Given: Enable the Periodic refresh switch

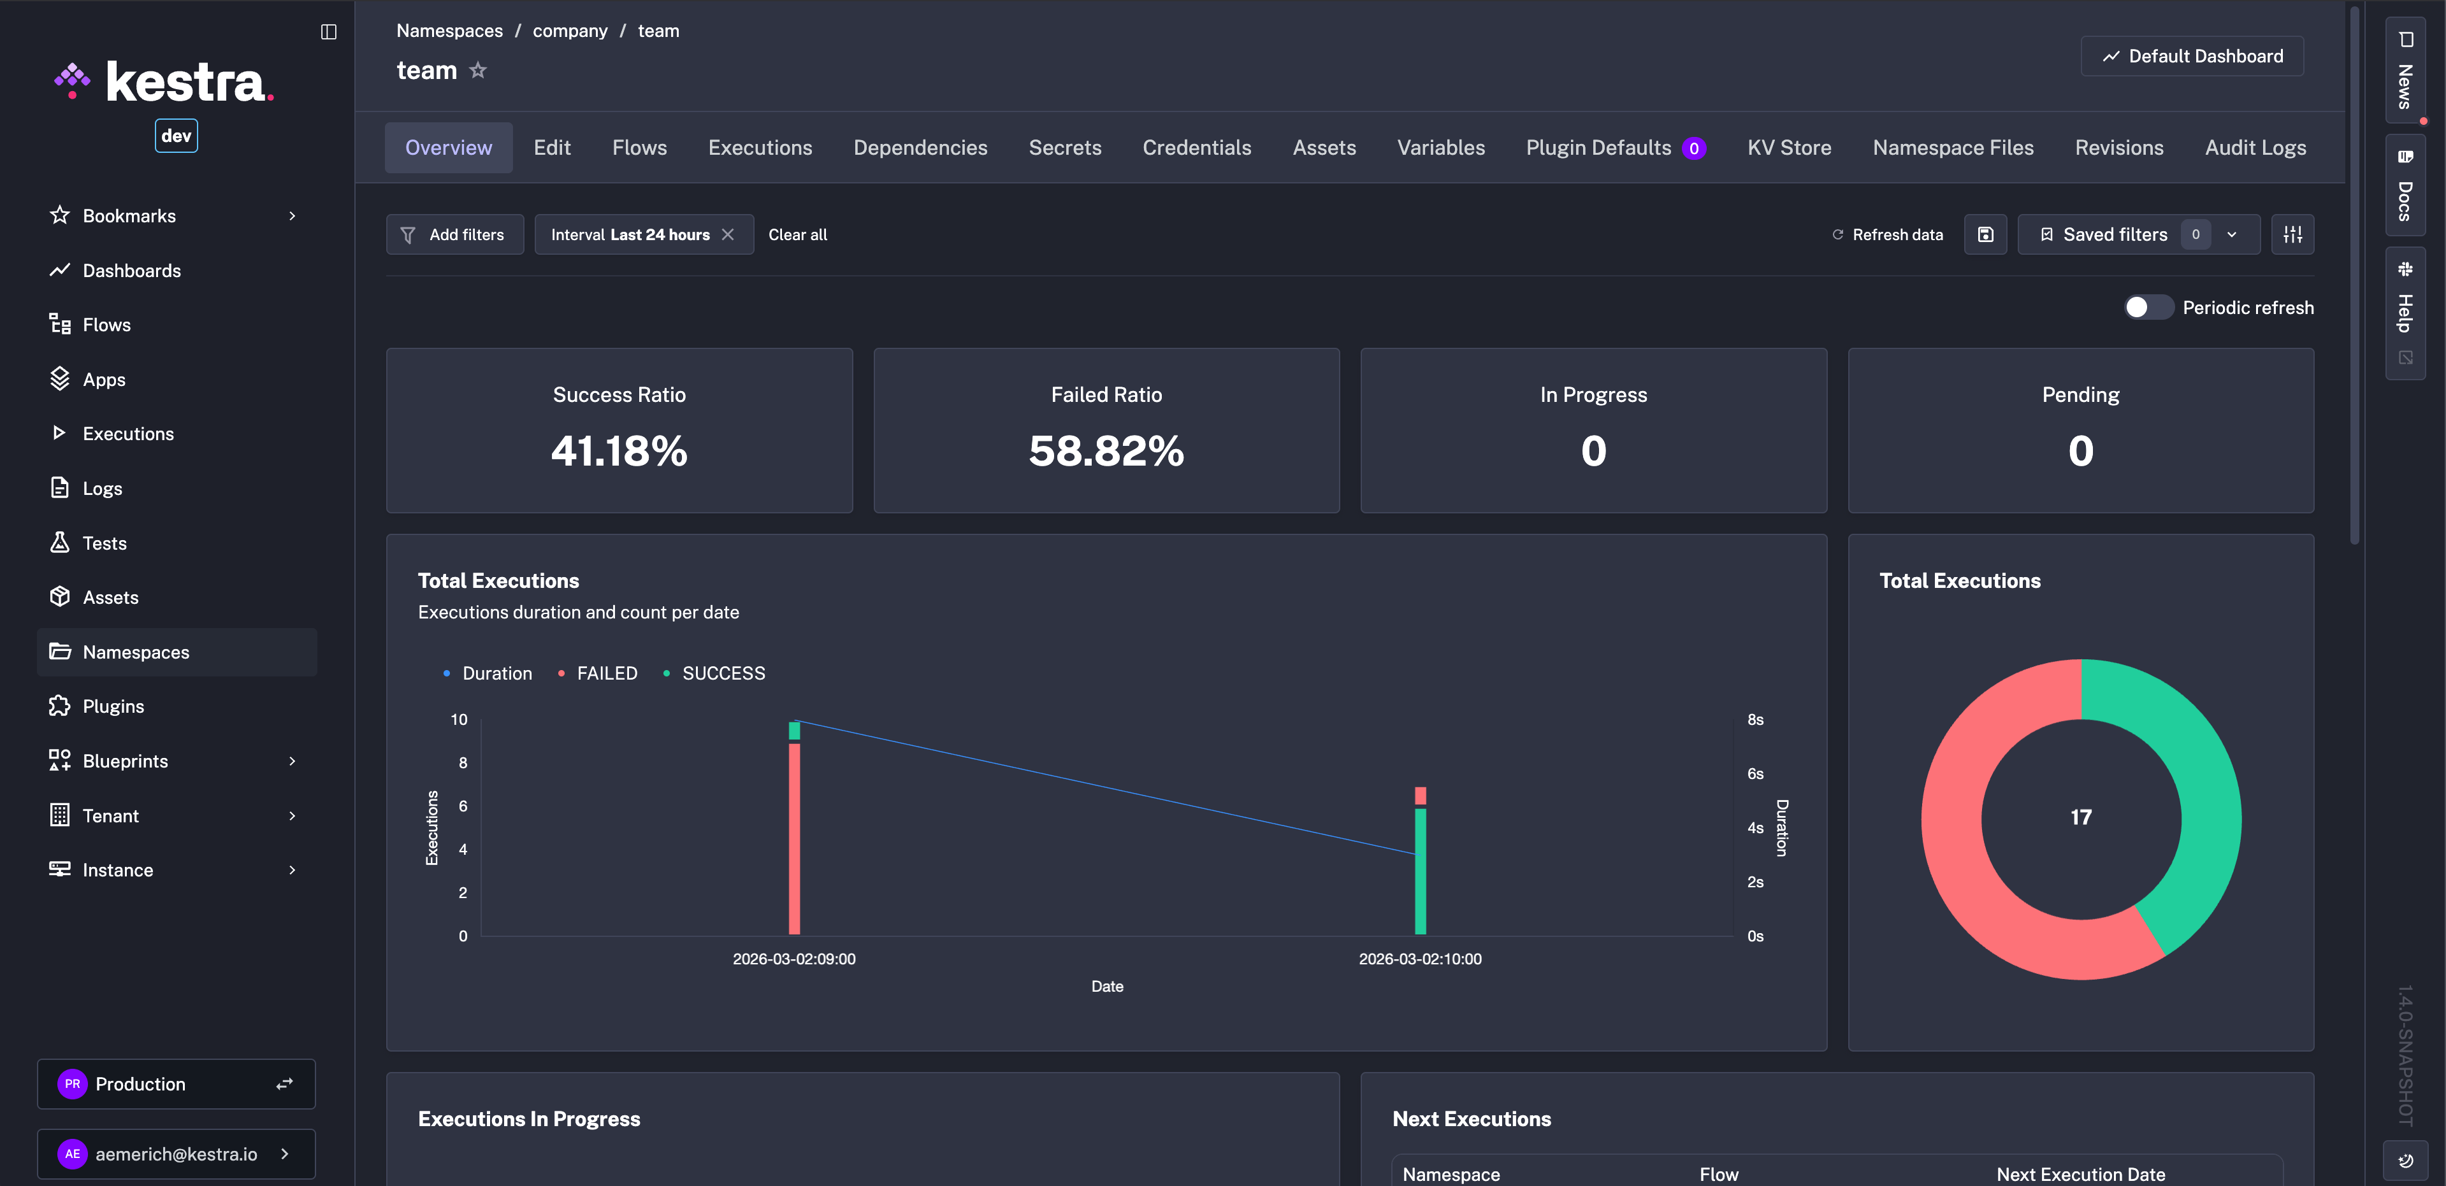Looking at the screenshot, I should (2147, 308).
